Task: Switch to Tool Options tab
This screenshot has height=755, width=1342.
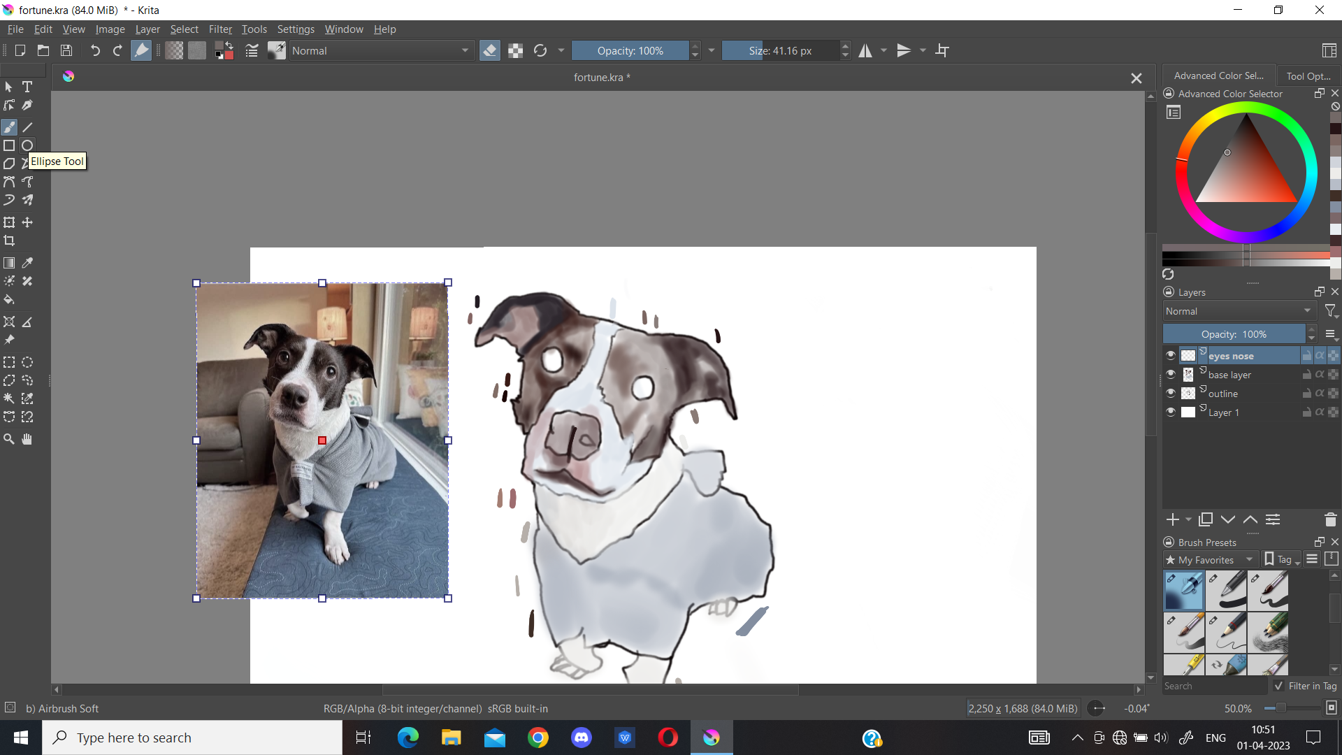Action: click(1308, 75)
